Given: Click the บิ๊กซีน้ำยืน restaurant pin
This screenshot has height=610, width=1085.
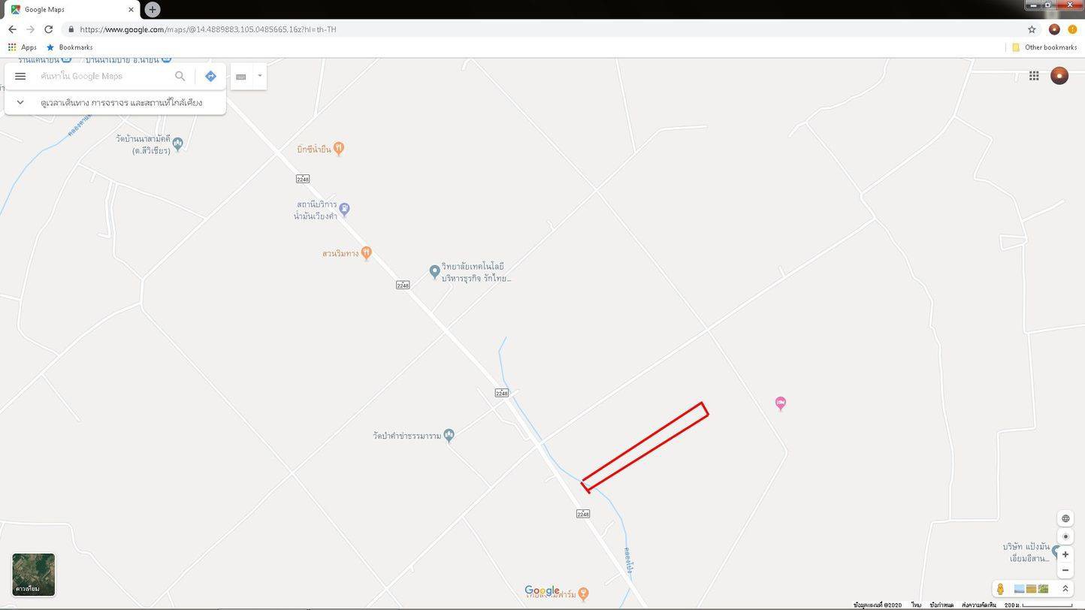Looking at the screenshot, I should click(x=339, y=149).
